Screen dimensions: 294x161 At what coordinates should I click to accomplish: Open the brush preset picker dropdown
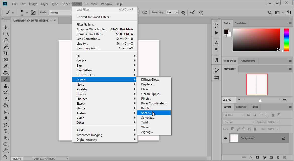tap(27, 12)
